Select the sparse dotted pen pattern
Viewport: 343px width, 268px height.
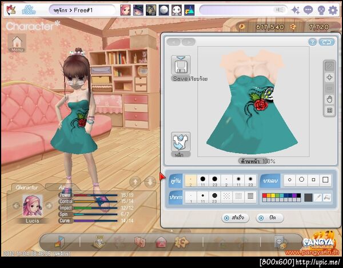coord(226,197)
